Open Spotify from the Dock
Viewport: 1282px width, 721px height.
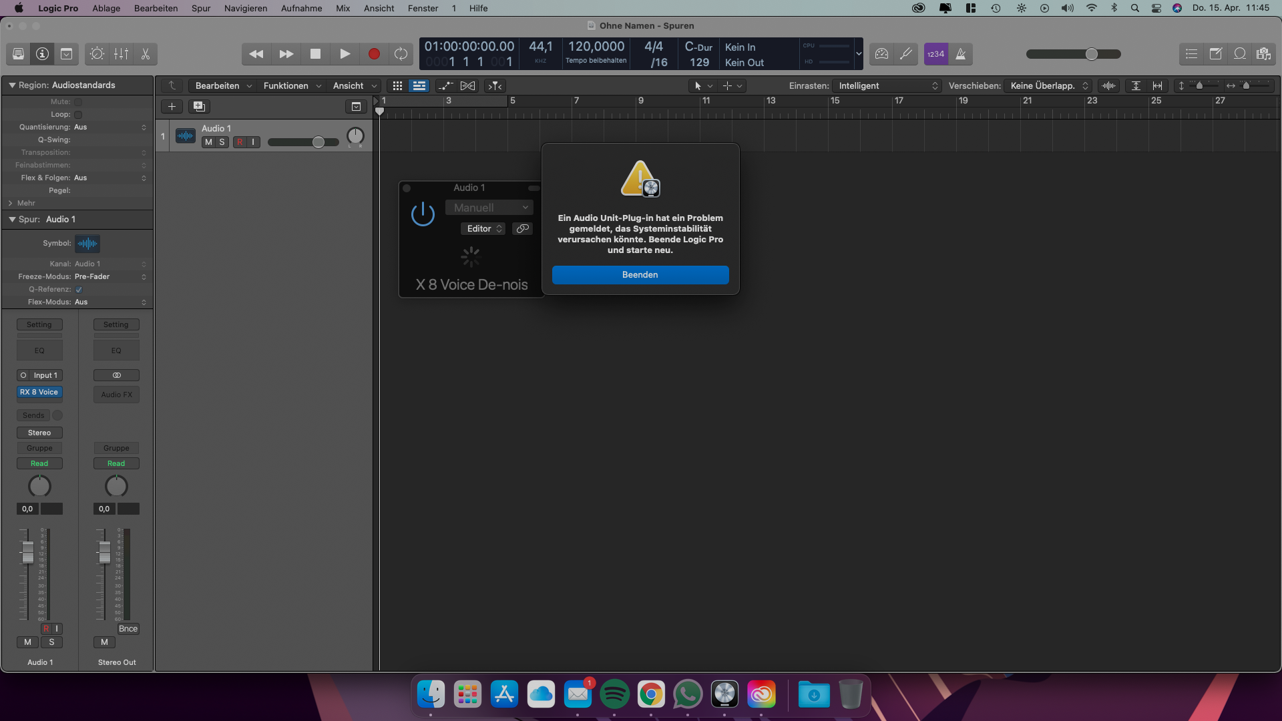point(614,695)
